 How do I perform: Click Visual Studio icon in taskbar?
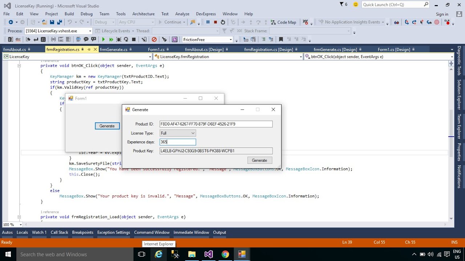click(x=209, y=254)
